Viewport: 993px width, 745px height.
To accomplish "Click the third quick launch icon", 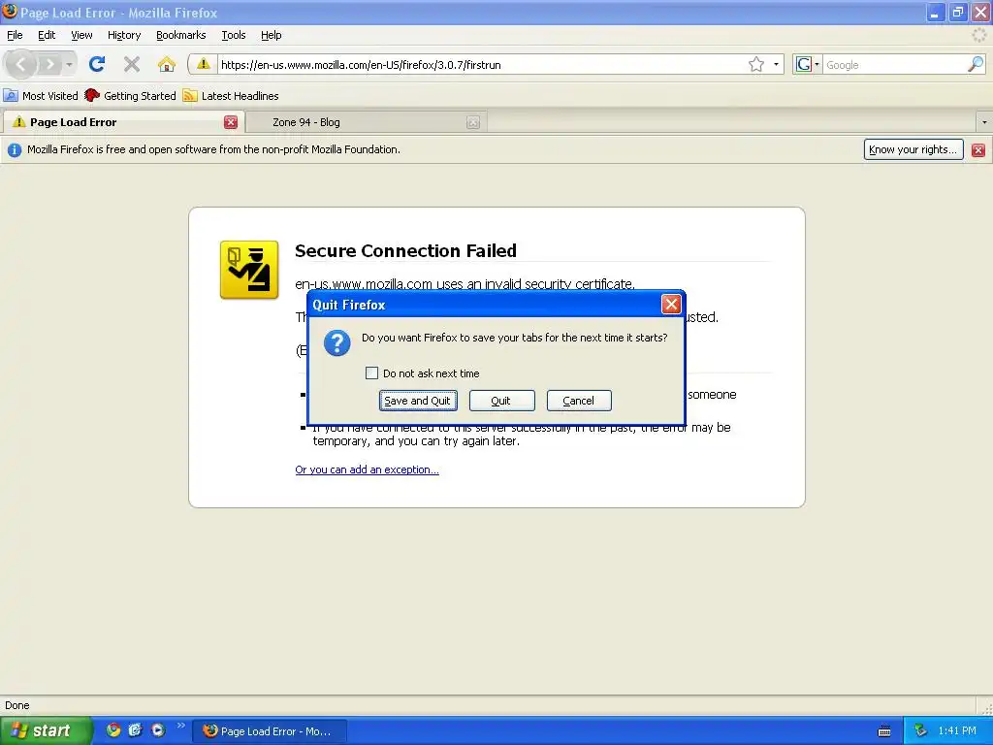I will point(158,730).
